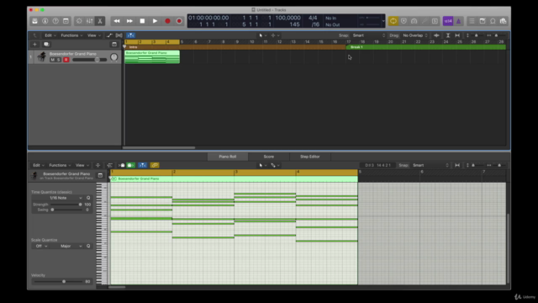Toggle the Replace mode icon
Screen dimensions: 538x303
point(403,21)
